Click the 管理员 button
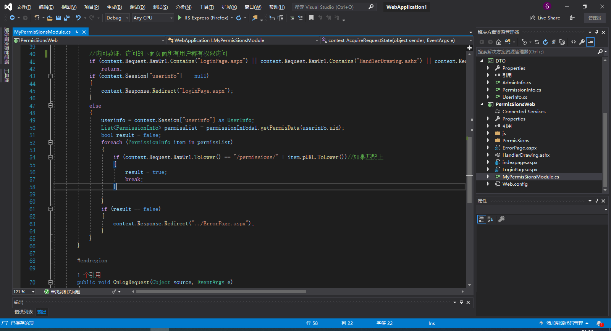This screenshot has height=331, width=611. pyautogui.click(x=595, y=18)
